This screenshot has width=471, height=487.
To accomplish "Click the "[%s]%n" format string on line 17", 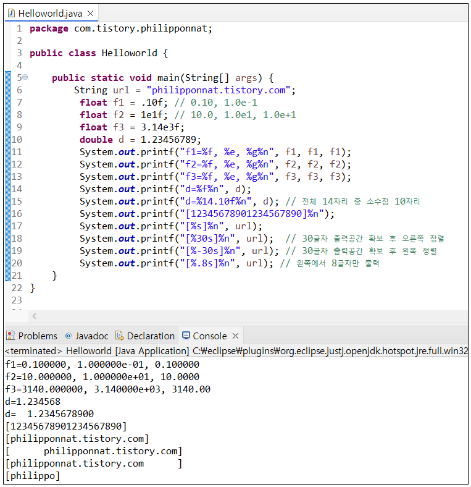I will (202, 226).
